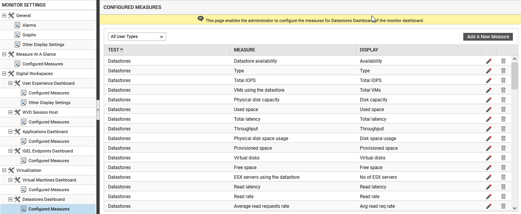Edit the measure with display name Type
521x214 pixels.
coord(489,71)
